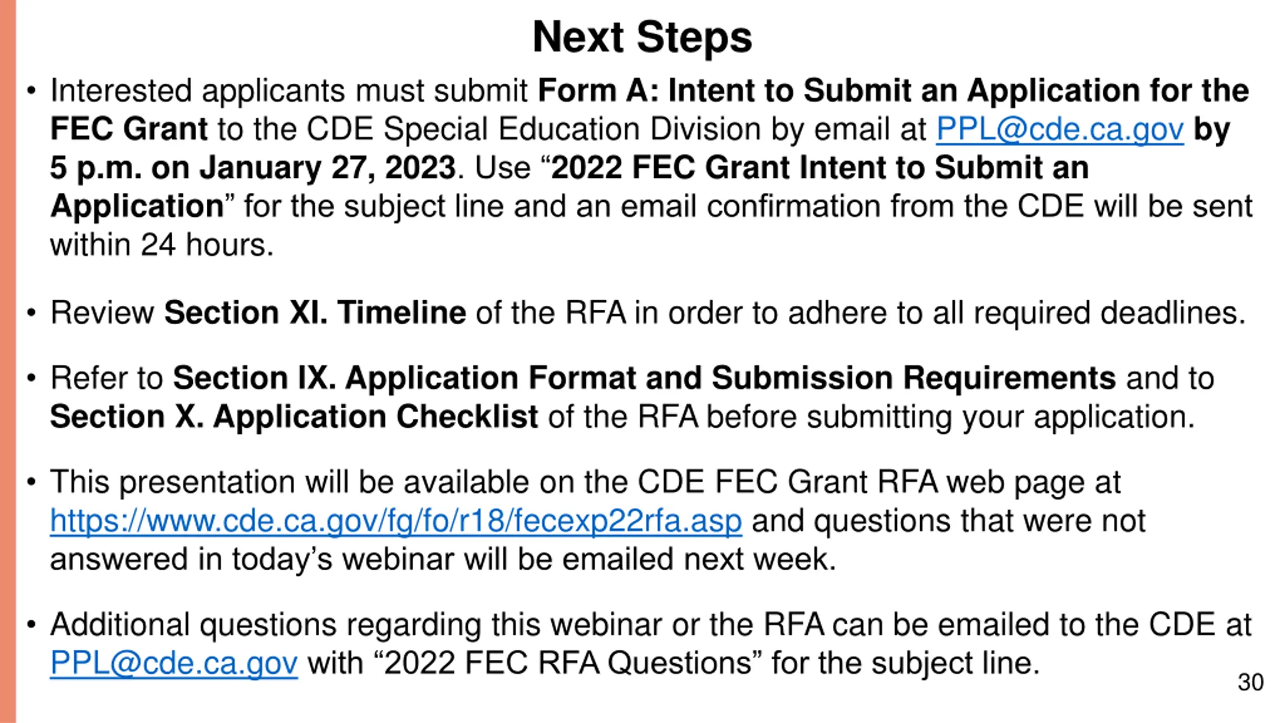
Task: Select the bold "Section XI. Timeline" text
Action: (315, 312)
